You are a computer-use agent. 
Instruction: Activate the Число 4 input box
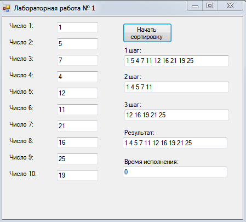tap(77, 77)
